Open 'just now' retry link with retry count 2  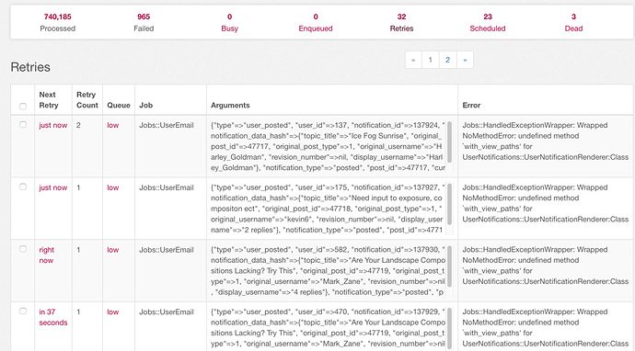[x=53, y=125]
